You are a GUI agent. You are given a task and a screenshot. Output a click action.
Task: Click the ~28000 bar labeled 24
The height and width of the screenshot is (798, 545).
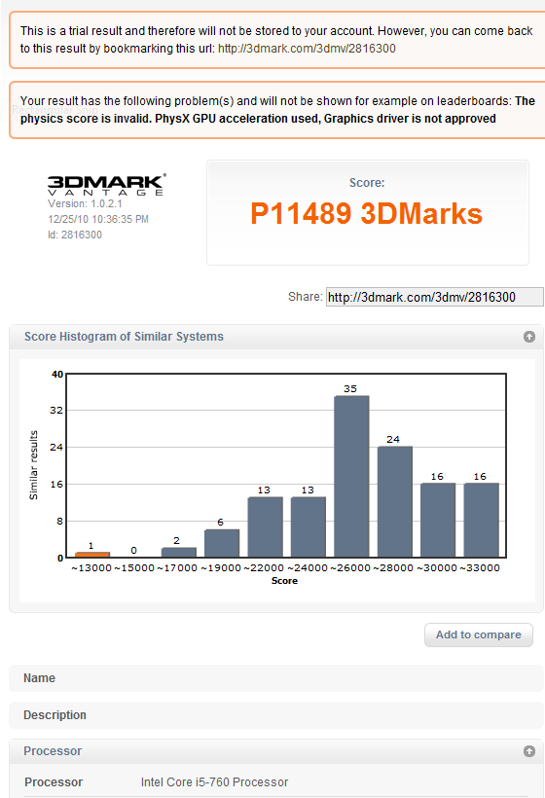coord(395,502)
